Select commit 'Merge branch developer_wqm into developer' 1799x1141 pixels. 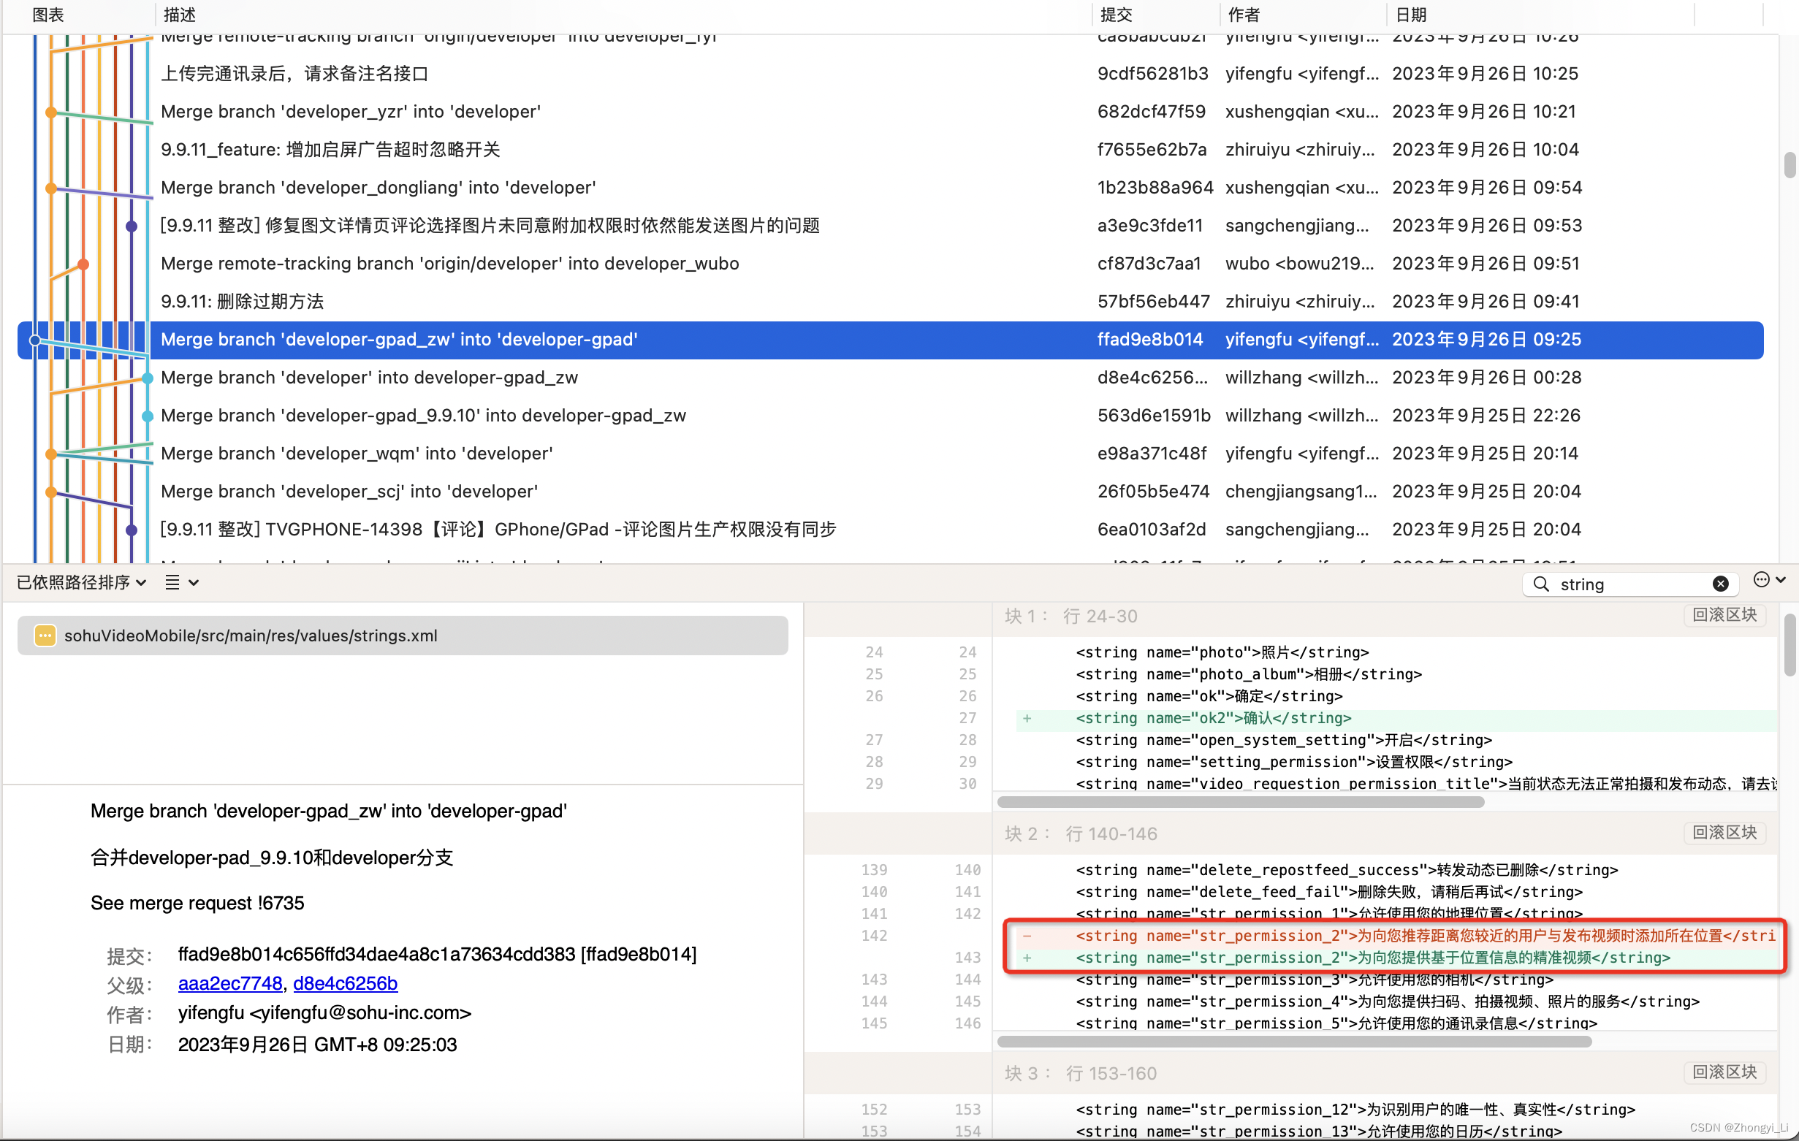click(x=891, y=455)
